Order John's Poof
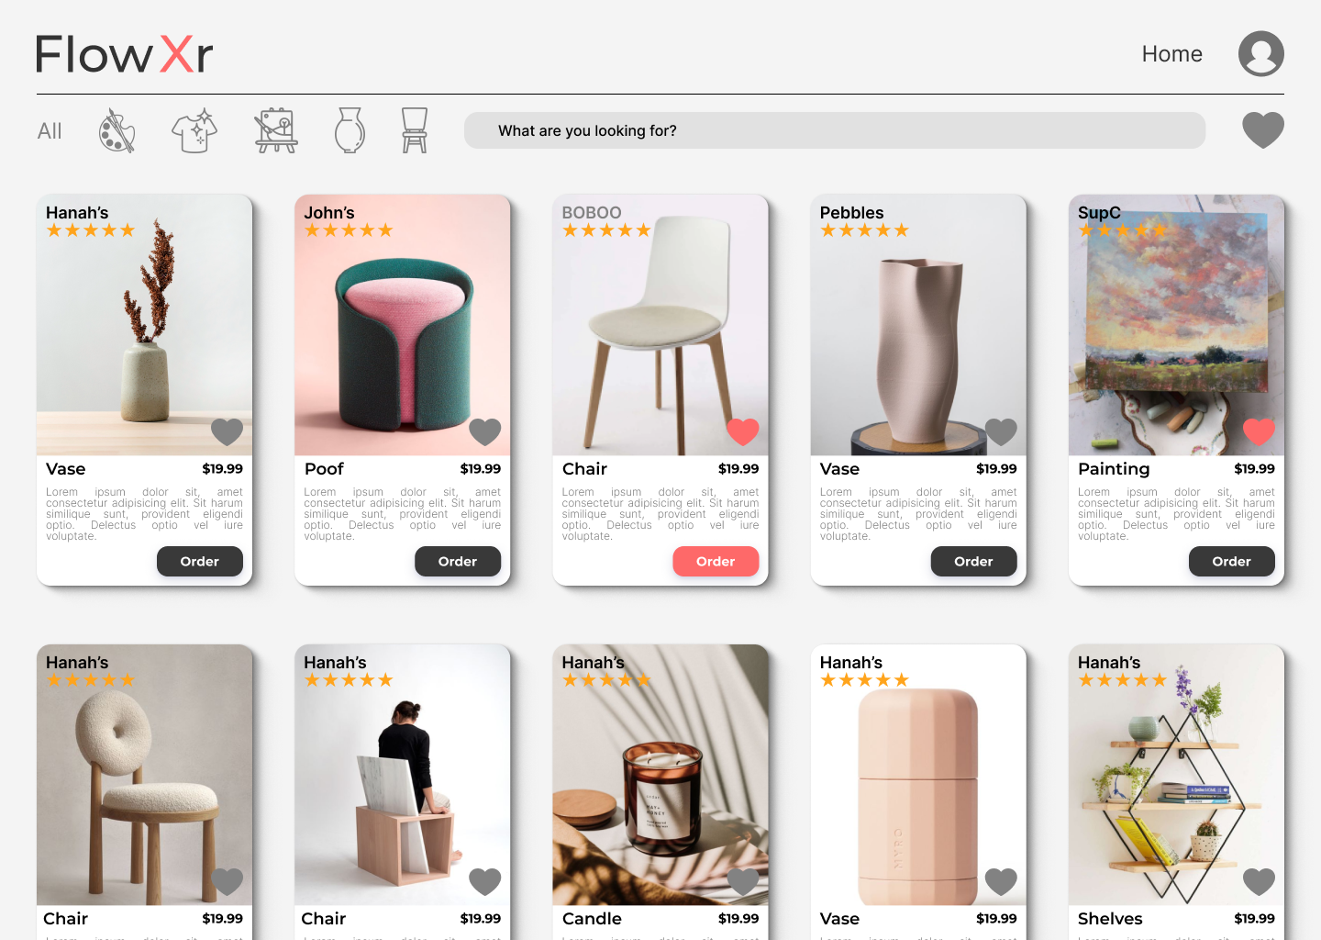The image size is (1321, 940). [458, 561]
